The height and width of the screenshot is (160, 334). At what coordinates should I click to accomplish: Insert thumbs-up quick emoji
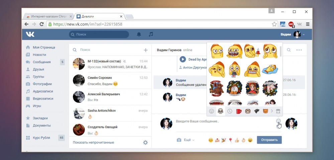click(x=237, y=140)
